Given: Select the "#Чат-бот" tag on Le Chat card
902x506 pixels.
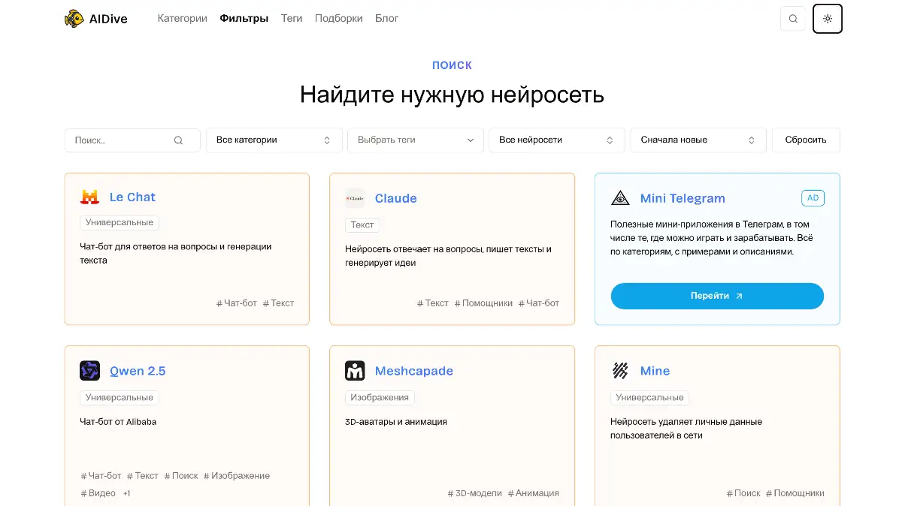Looking at the screenshot, I should tap(237, 303).
